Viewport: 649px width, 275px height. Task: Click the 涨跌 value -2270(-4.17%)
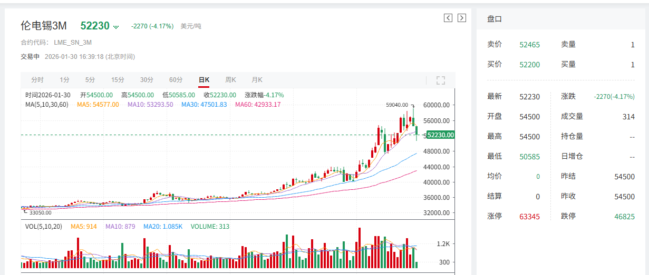[614, 97]
